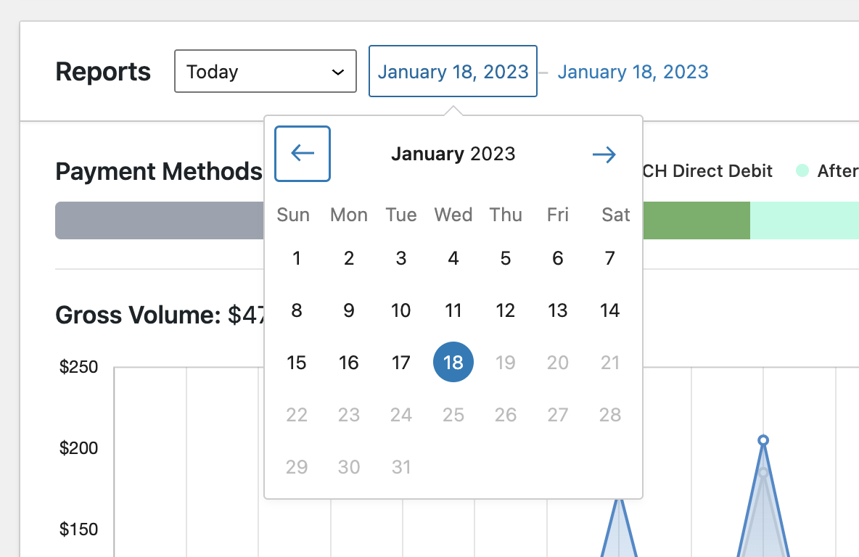
Task: Pick January 10 as the date
Action: 400,310
